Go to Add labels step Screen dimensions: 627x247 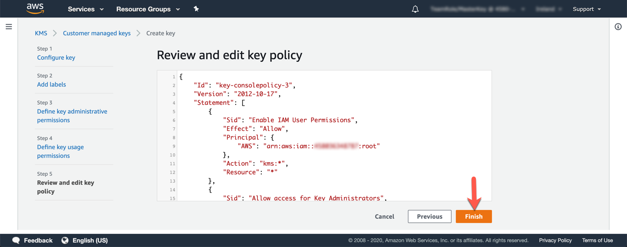(51, 84)
